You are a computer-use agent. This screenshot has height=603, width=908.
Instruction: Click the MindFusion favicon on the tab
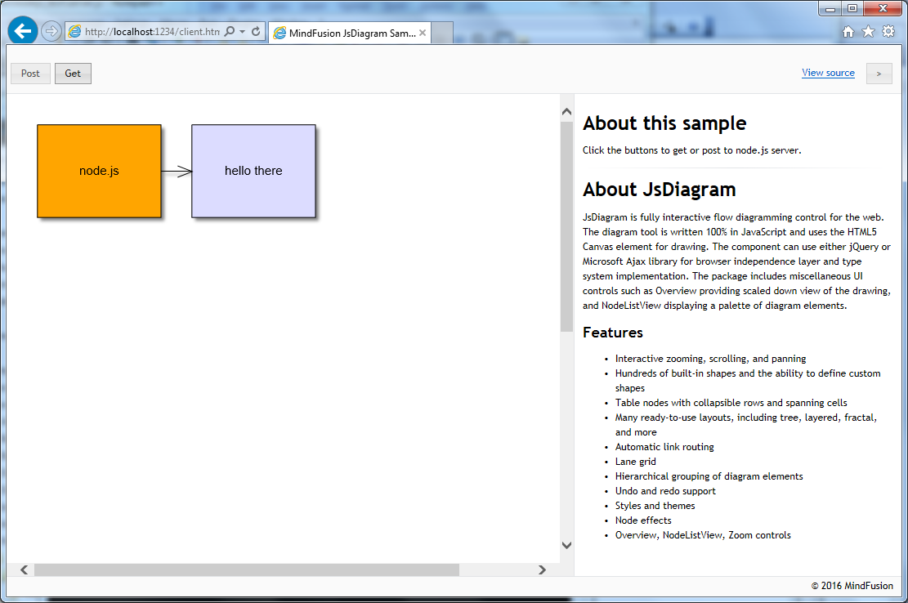[x=279, y=33]
